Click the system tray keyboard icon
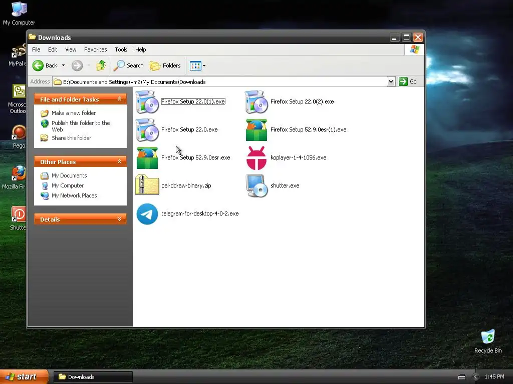513x384 pixels. [x=461, y=377]
